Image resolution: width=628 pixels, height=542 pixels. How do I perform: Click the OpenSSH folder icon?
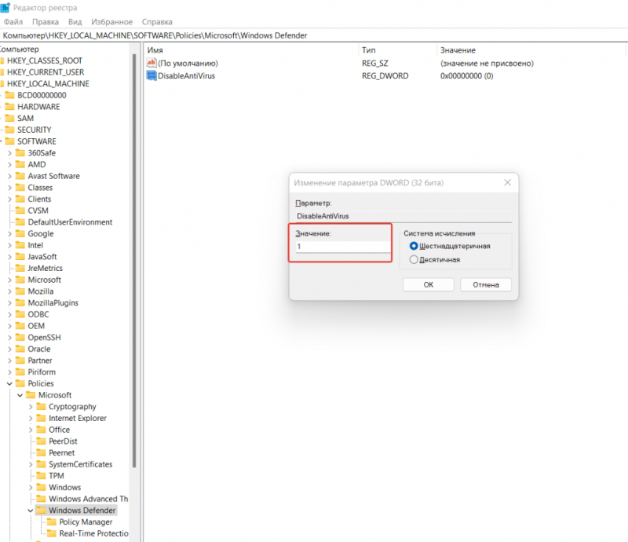click(x=20, y=338)
